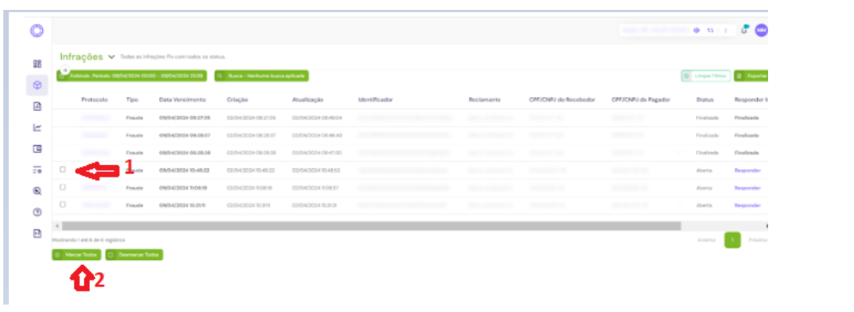Click the Identificador column header

[375, 100]
